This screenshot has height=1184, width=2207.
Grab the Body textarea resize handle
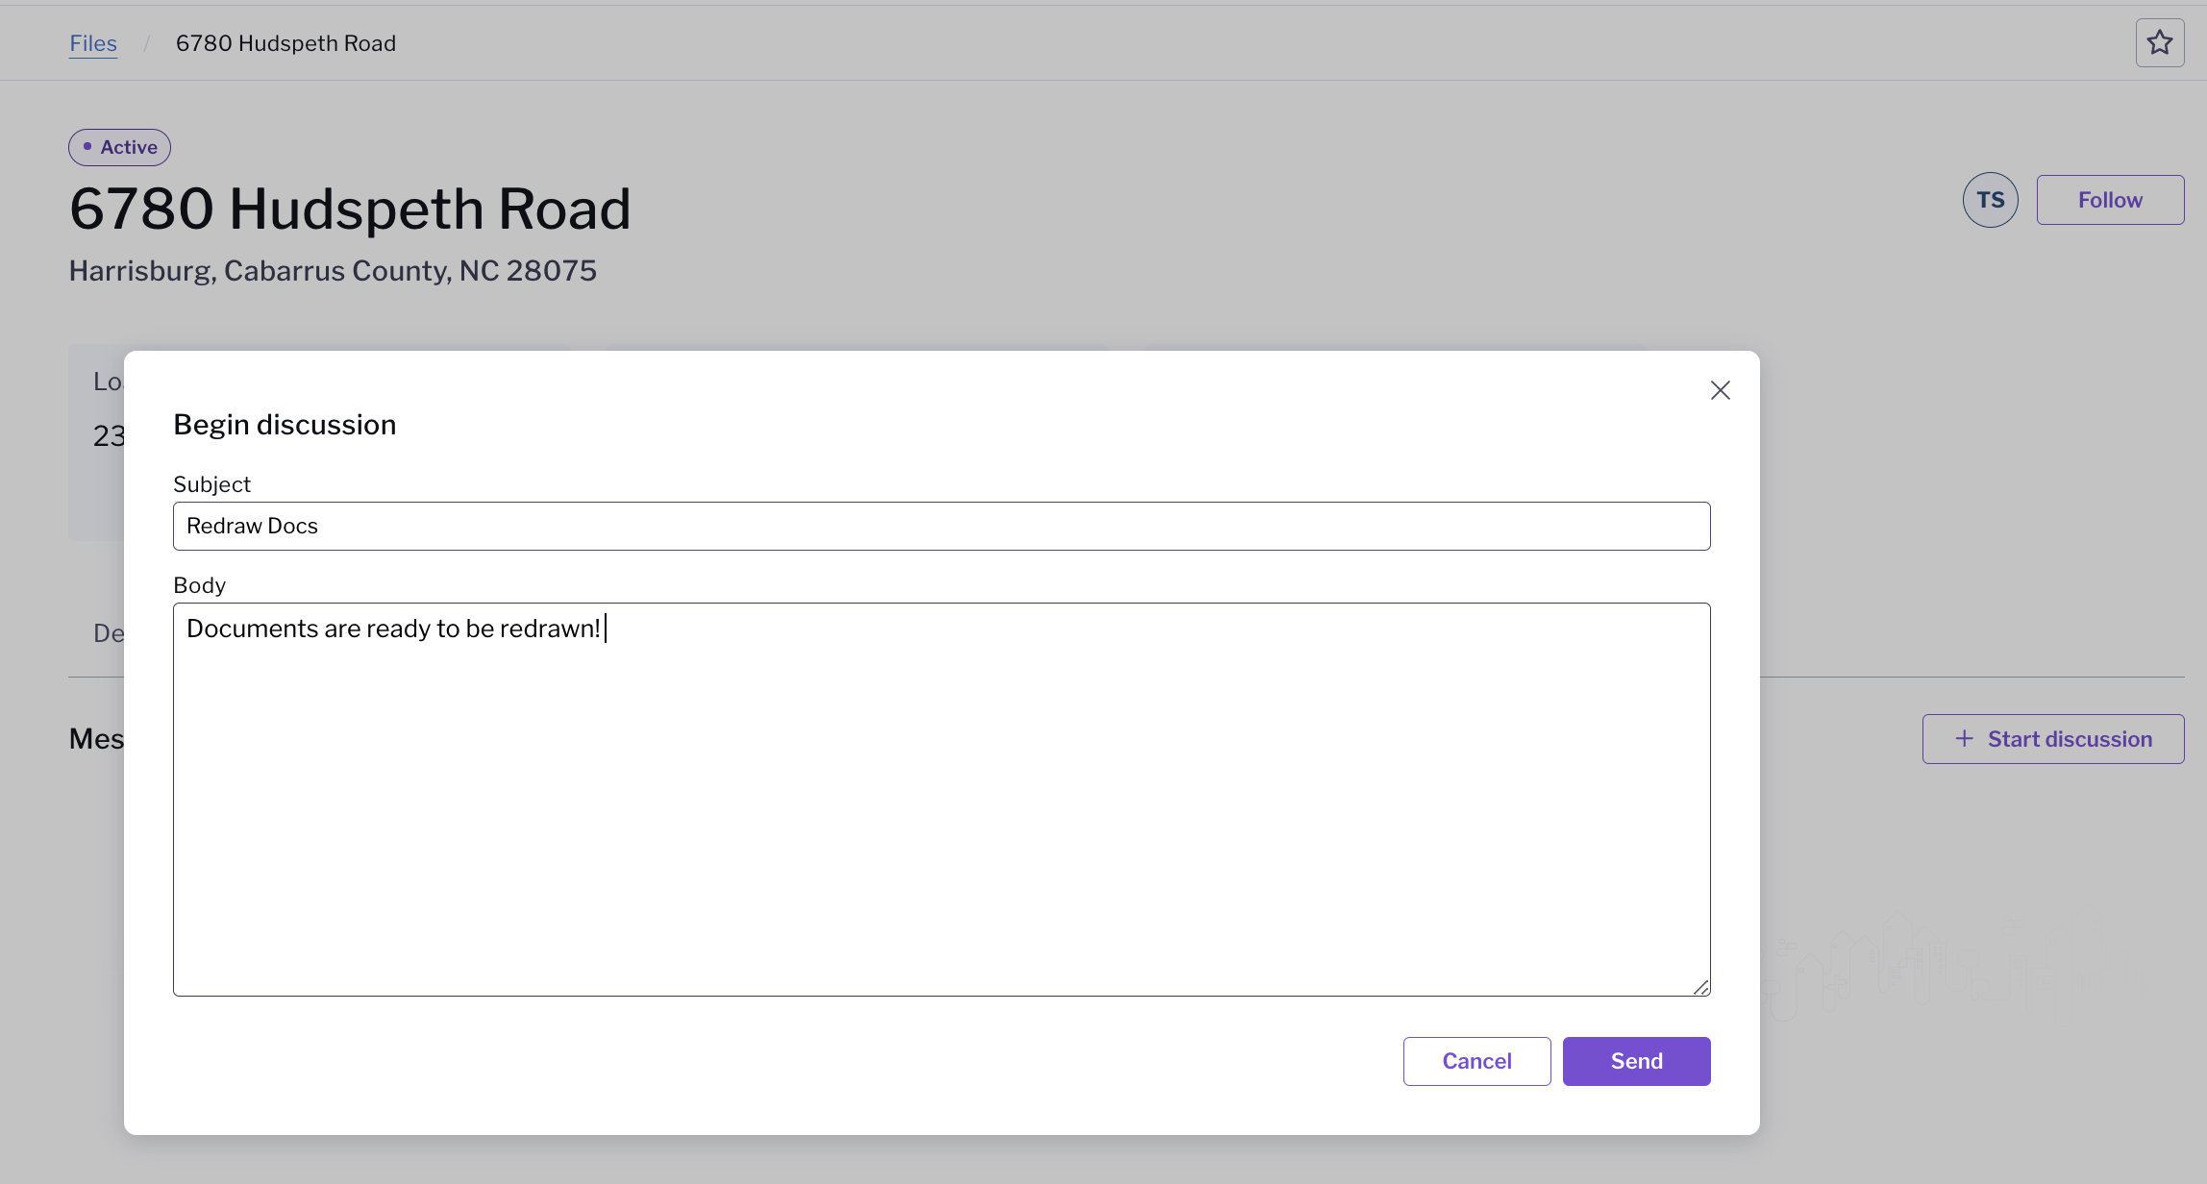1700,987
